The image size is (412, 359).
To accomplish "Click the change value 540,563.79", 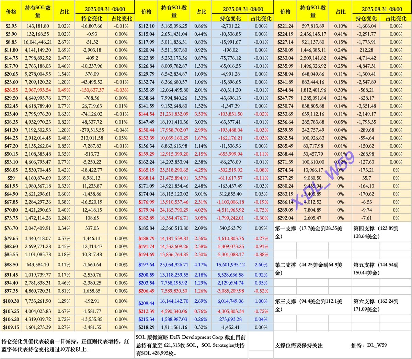I will coord(230,228).
